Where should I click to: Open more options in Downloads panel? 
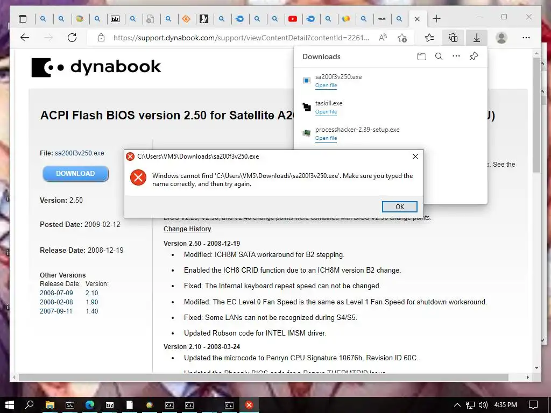[x=456, y=56]
